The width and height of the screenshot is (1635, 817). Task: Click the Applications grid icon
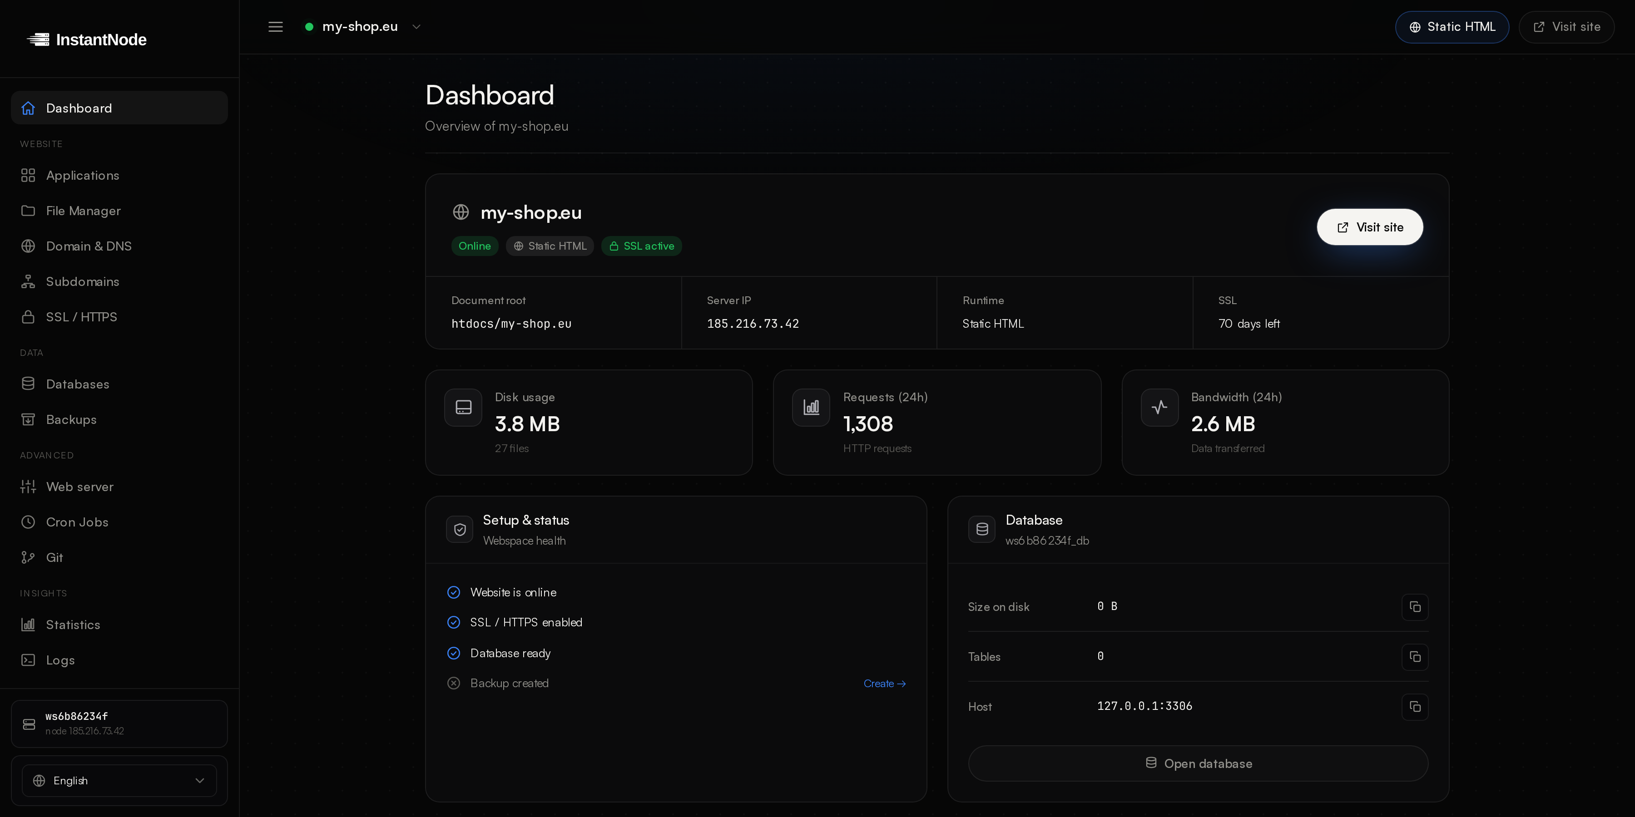[x=28, y=175]
